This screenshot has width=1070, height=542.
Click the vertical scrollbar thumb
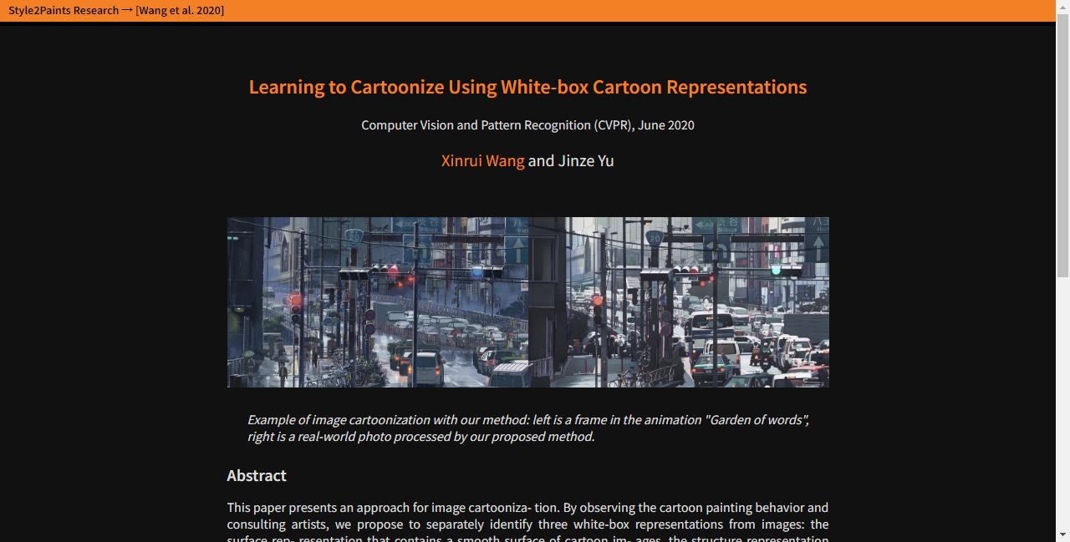pyautogui.click(x=1063, y=145)
